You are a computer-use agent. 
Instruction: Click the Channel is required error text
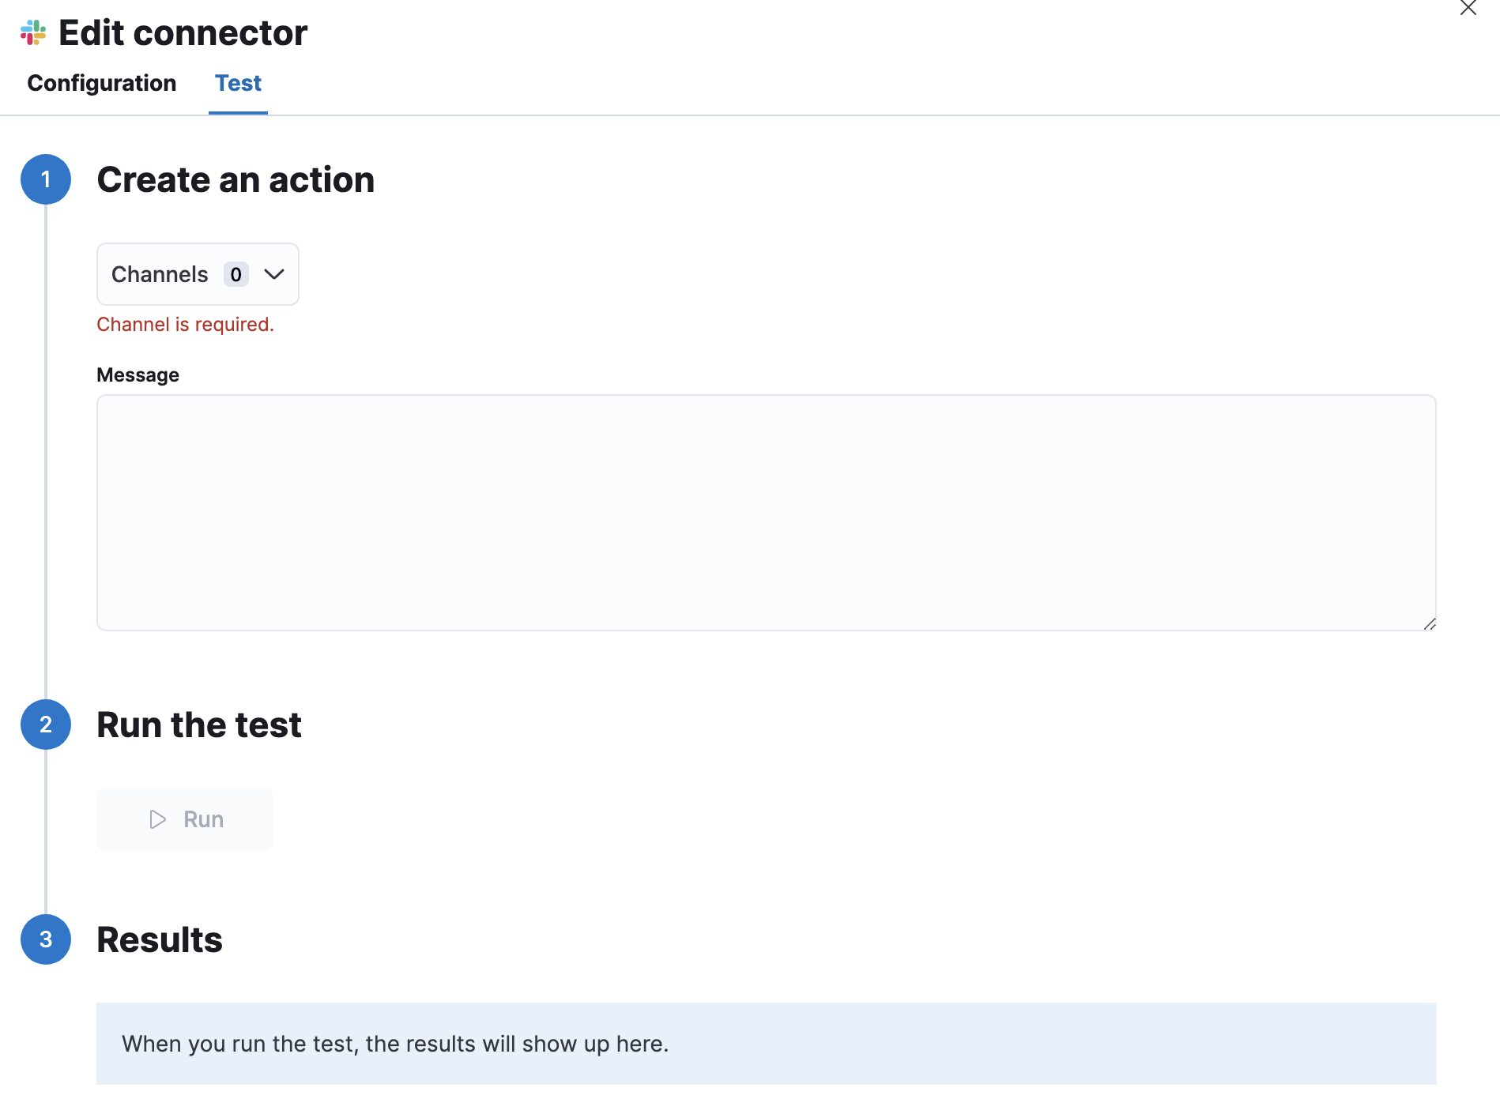pyautogui.click(x=185, y=324)
